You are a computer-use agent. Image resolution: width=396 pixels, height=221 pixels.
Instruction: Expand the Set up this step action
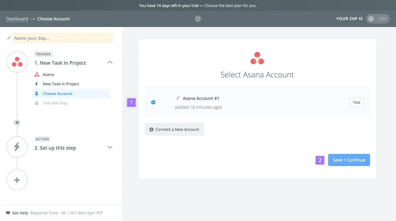110,148
